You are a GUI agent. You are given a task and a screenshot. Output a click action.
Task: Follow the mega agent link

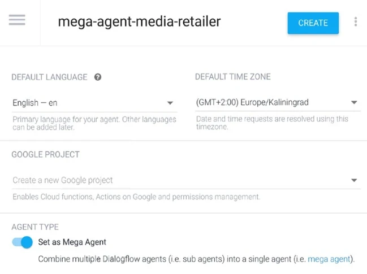pyautogui.click(x=329, y=259)
